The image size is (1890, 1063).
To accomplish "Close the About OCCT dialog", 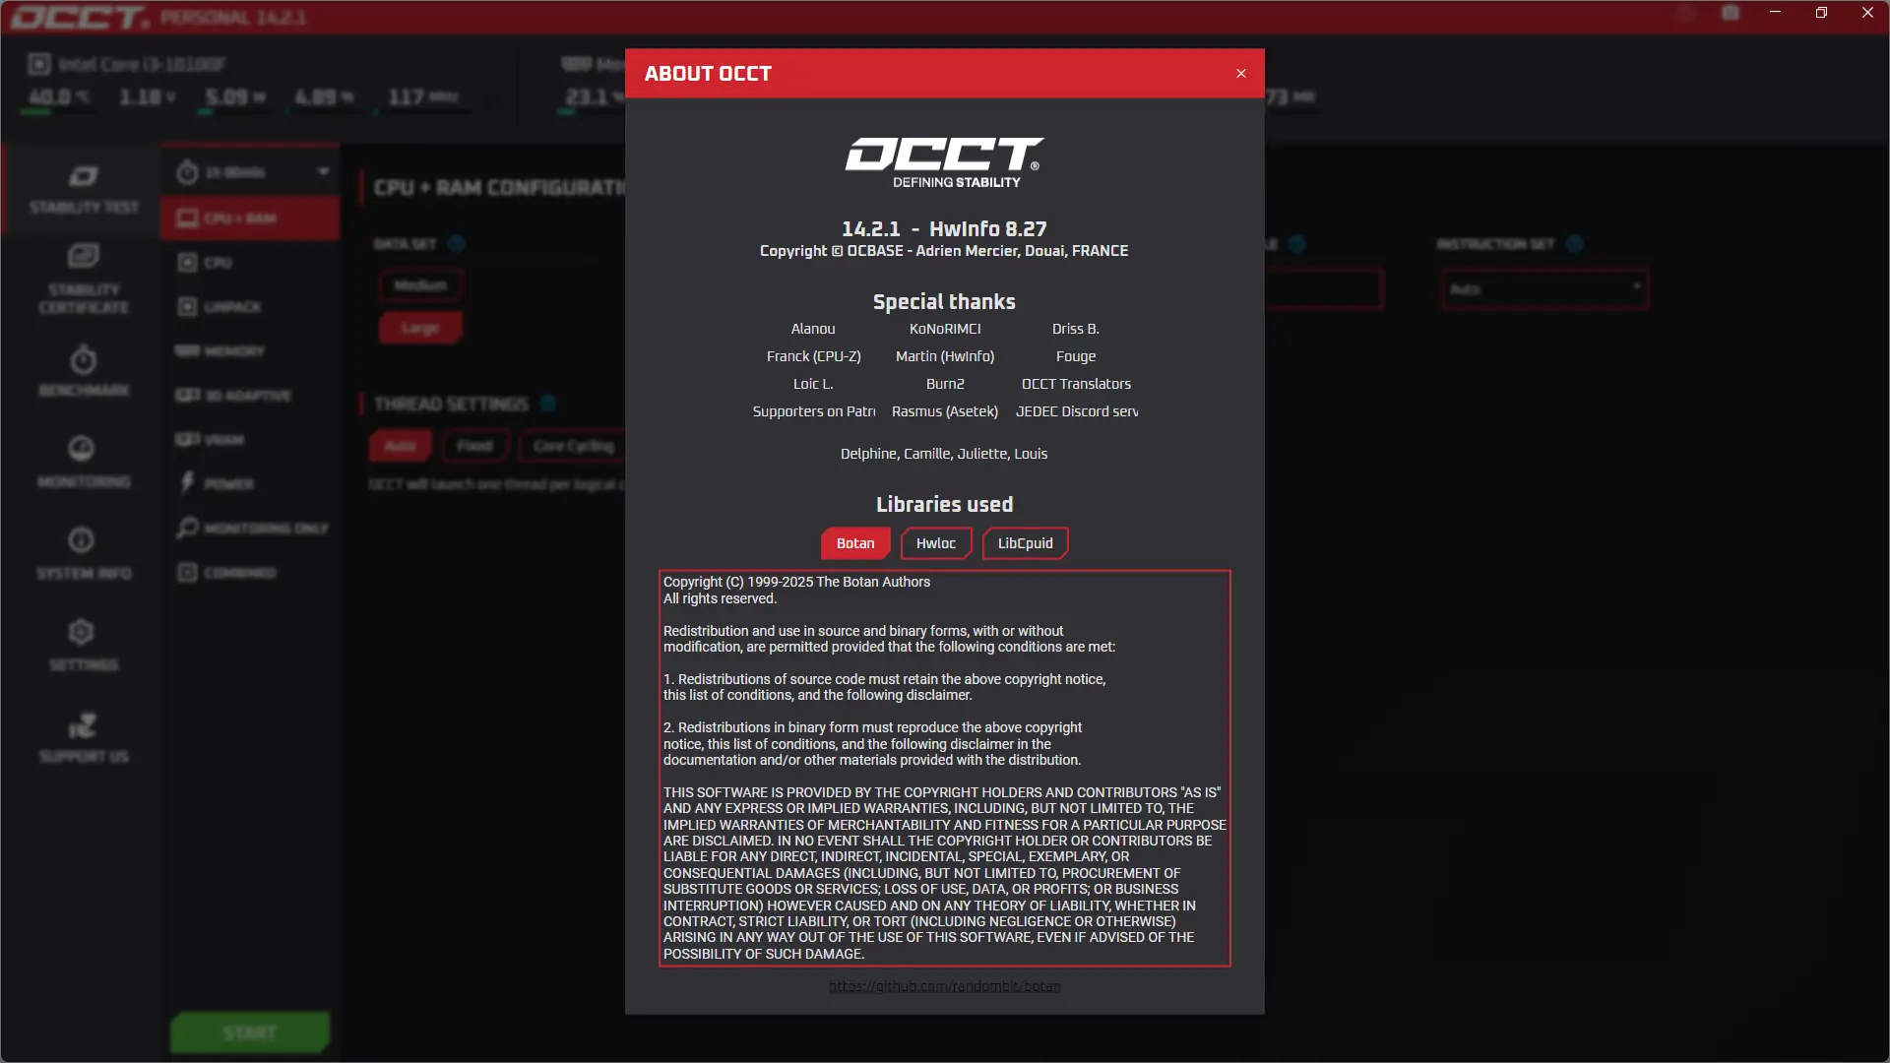I will click(1240, 74).
